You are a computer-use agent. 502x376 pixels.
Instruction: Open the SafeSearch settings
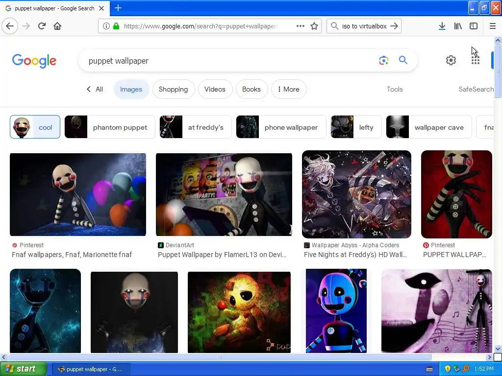click(476, 89)
